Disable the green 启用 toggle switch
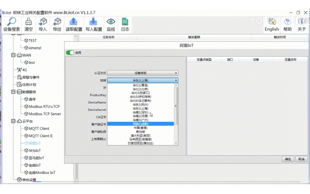Viewport: 310px width, 194px height. pos(70,53)
